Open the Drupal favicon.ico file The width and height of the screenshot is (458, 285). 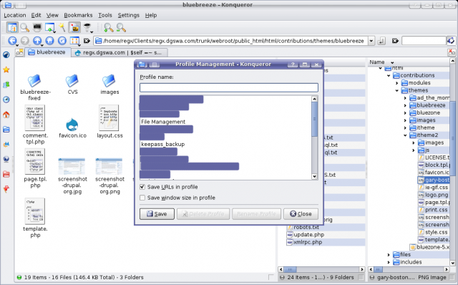(72, 125)
